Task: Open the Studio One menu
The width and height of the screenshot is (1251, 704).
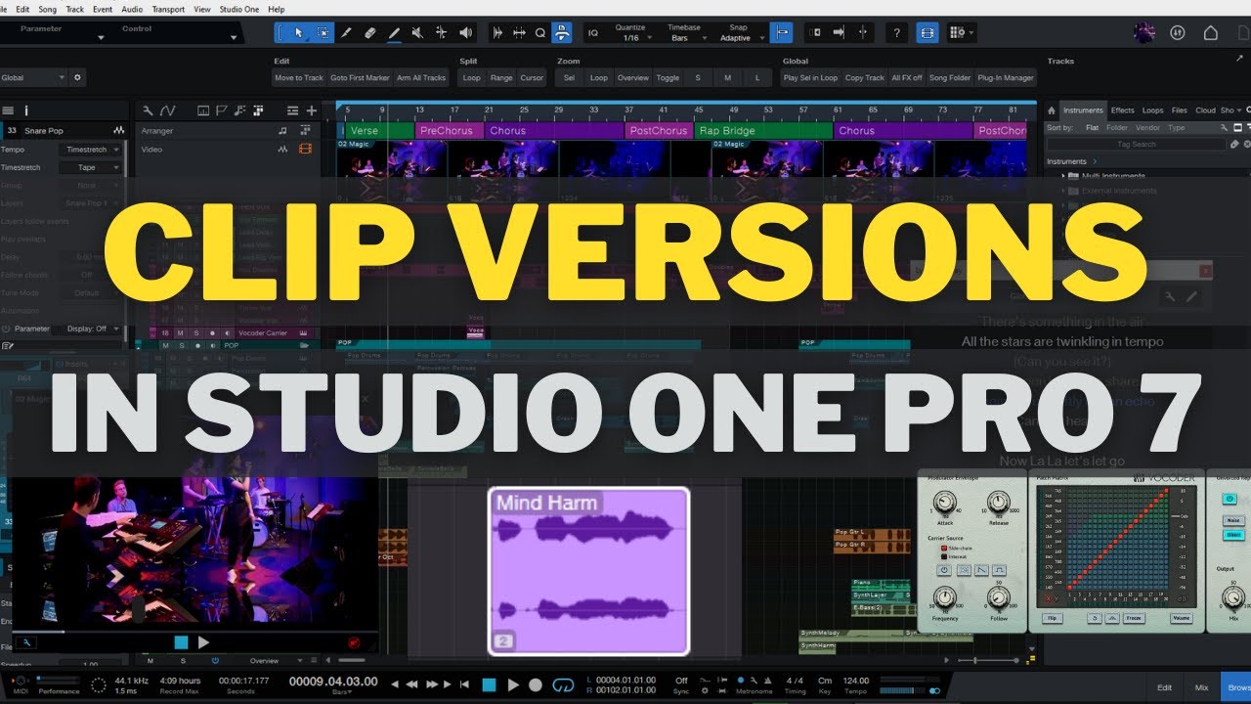Action: 239,9
